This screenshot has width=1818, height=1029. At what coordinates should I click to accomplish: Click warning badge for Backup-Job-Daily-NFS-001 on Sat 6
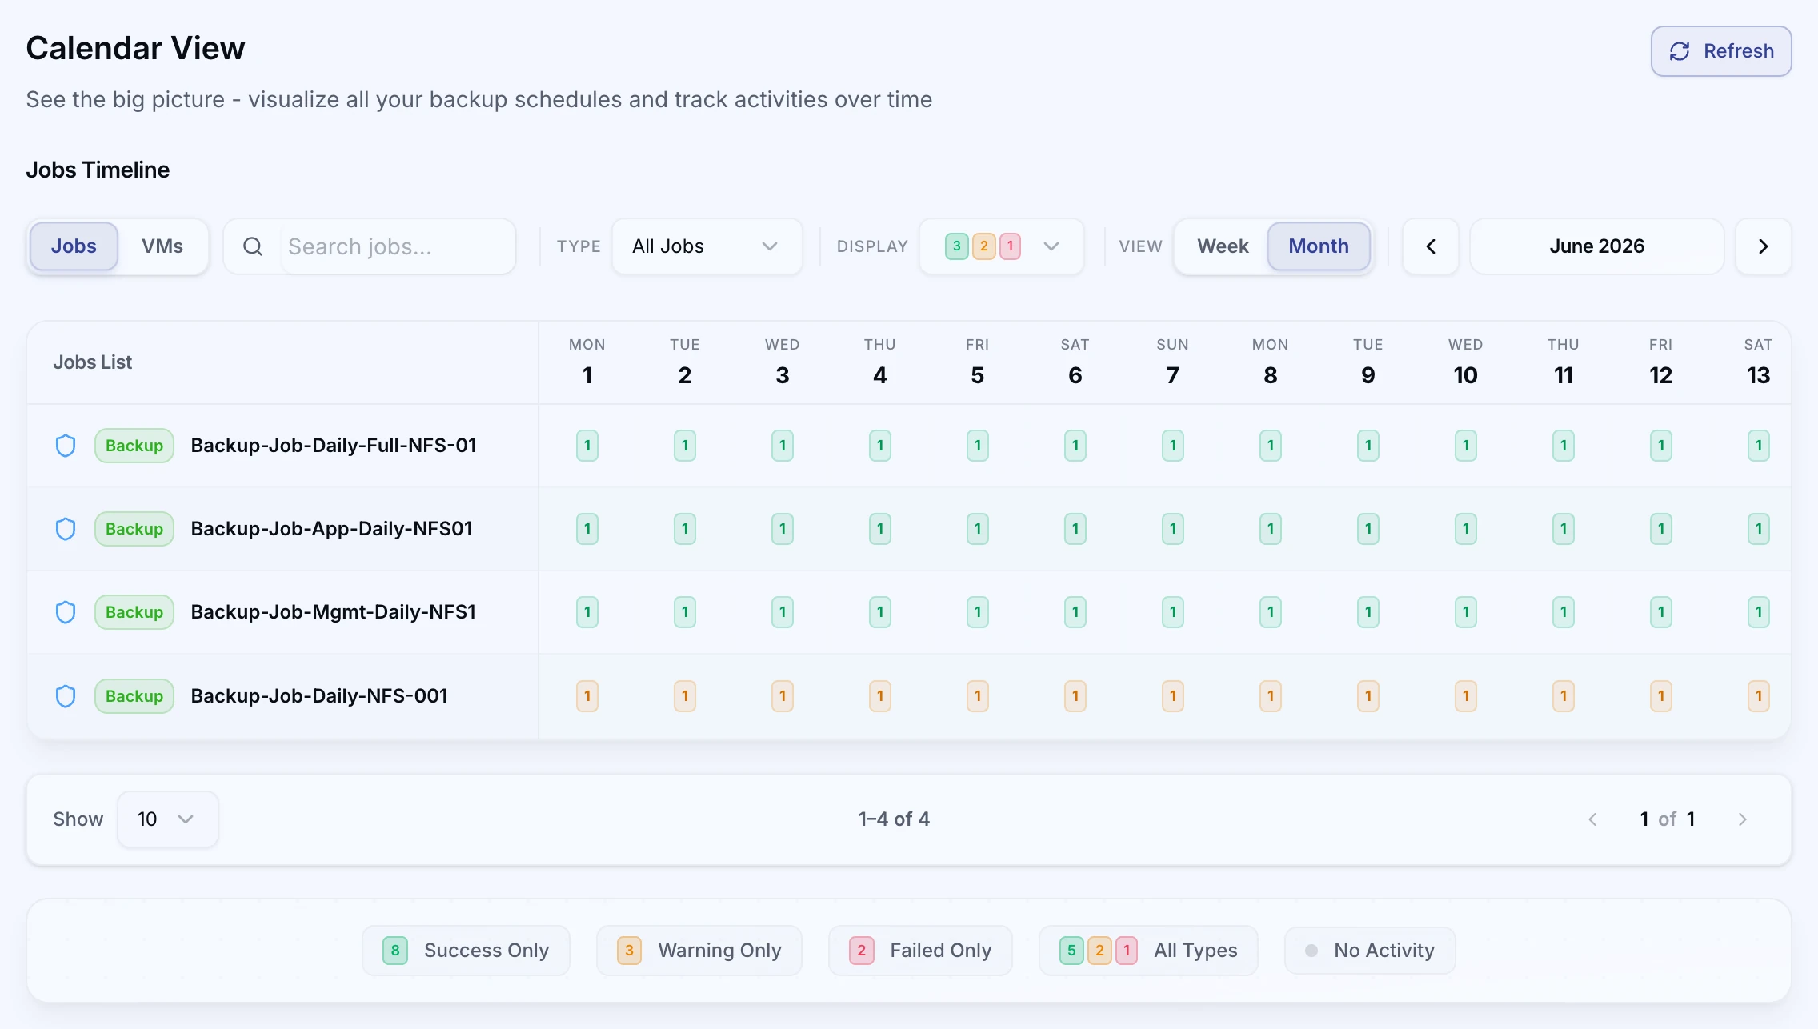1075,696
